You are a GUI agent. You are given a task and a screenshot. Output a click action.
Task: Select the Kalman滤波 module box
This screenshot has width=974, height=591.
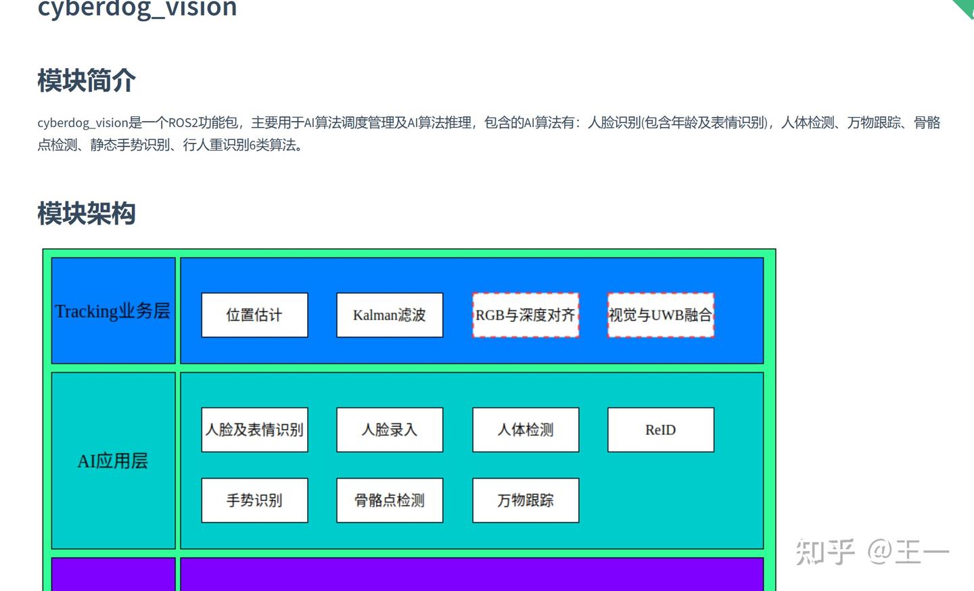(x=390, y=314)
